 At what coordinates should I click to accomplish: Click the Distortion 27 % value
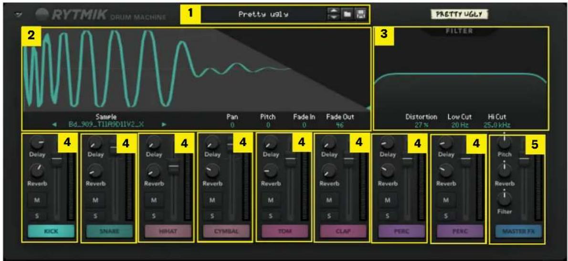[x=421, y=125]
